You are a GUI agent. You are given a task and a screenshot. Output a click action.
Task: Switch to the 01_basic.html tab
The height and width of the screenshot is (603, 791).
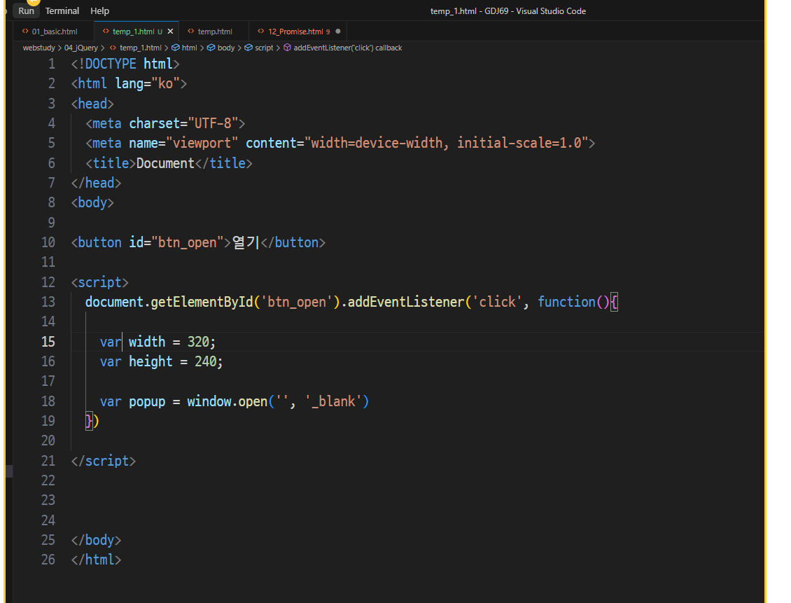pyautogui.click(x=55, y=32)
